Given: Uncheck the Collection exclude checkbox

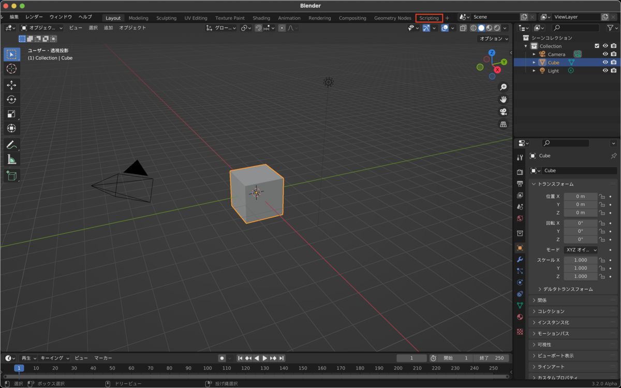Looking at the screenshot, I should point(597,46).
